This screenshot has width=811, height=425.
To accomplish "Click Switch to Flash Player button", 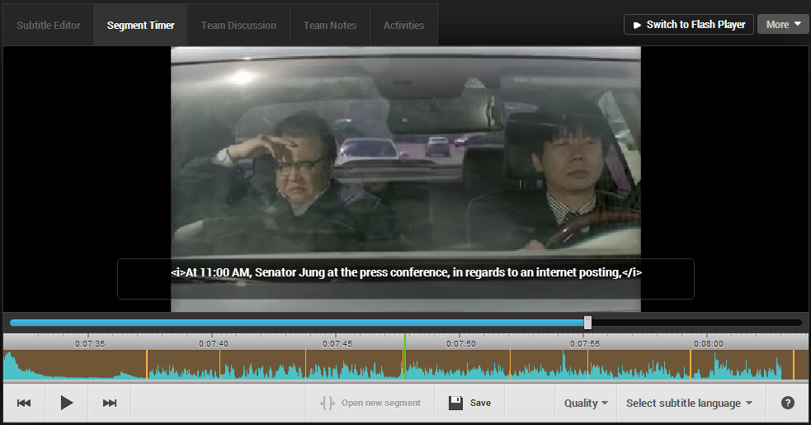I will pos(688,24).
